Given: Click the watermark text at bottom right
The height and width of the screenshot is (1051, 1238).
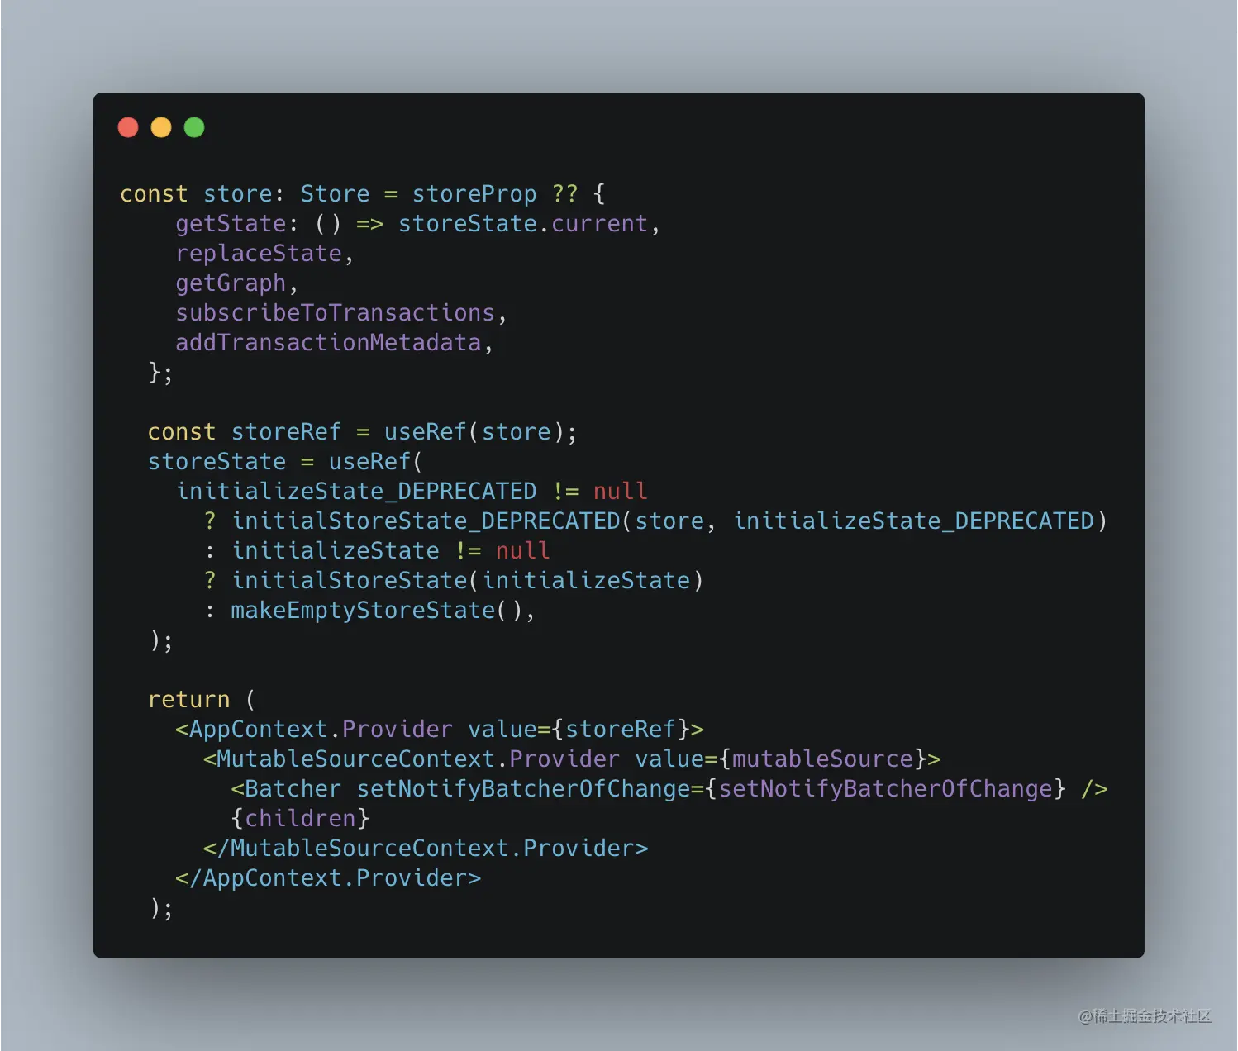Looking at the screenshot, I should pyautogui.click(x=1145, y=1016).
